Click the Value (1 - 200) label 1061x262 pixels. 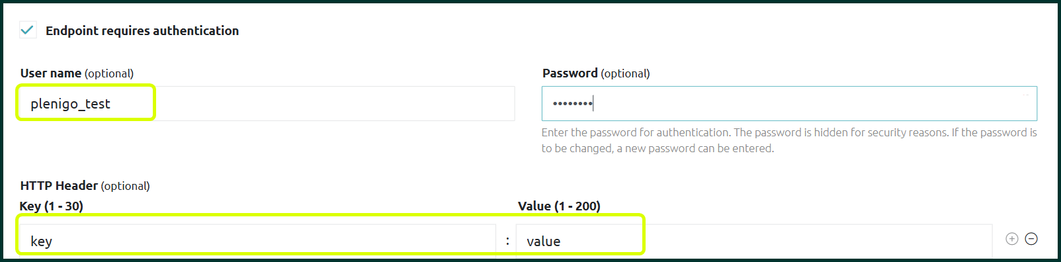pyautogui.click(x=559, y=206)
